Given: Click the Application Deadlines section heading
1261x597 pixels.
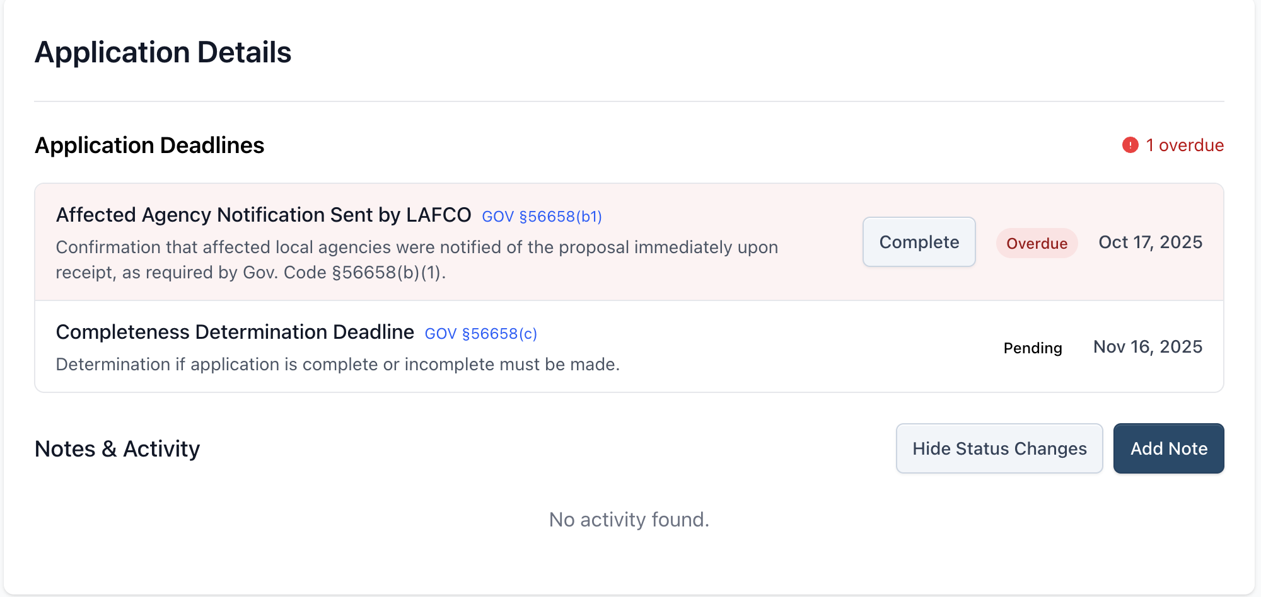Looking at the screenshot, I should pos(149,145).
